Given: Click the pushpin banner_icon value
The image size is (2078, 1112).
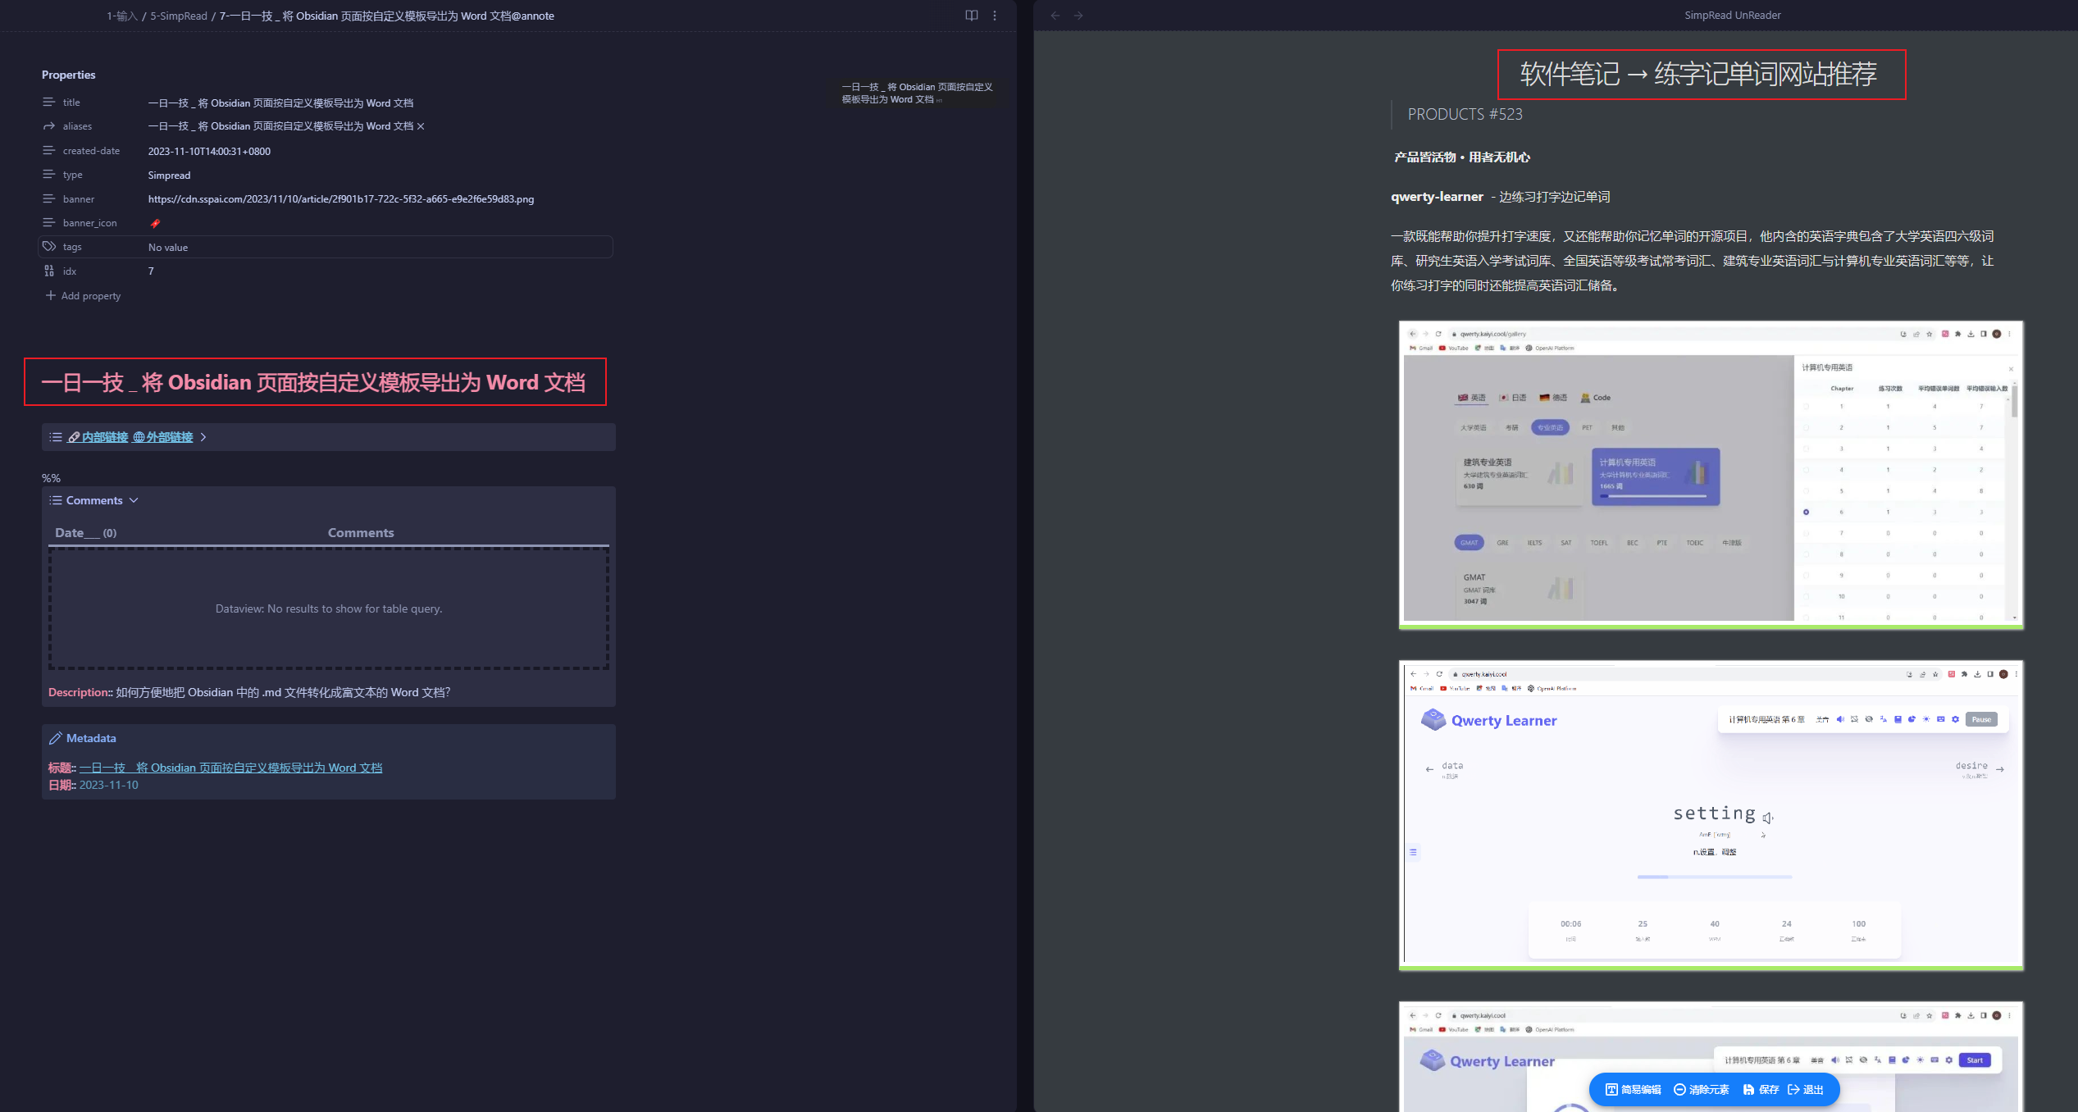Looking at the screenshot, I should (155, 223).
